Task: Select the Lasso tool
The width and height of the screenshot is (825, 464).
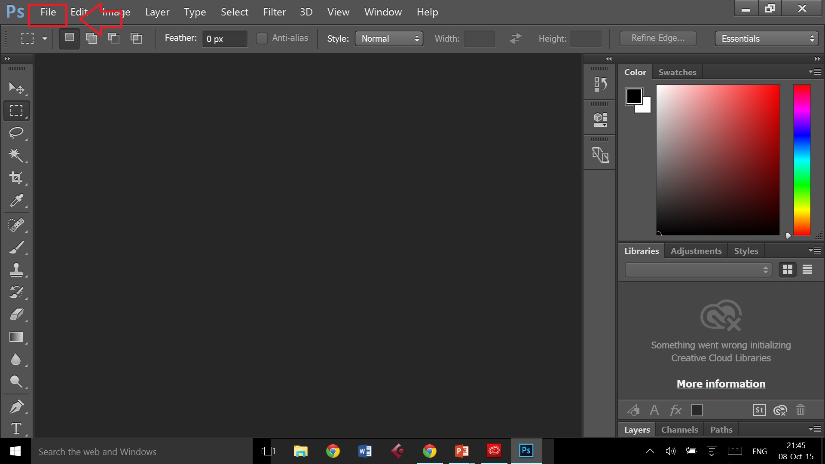Action: tap(16, 133)
